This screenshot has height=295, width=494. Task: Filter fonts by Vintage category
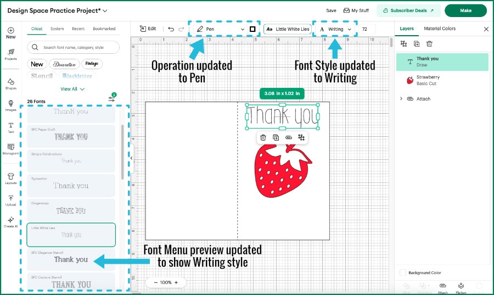[92, 64]
